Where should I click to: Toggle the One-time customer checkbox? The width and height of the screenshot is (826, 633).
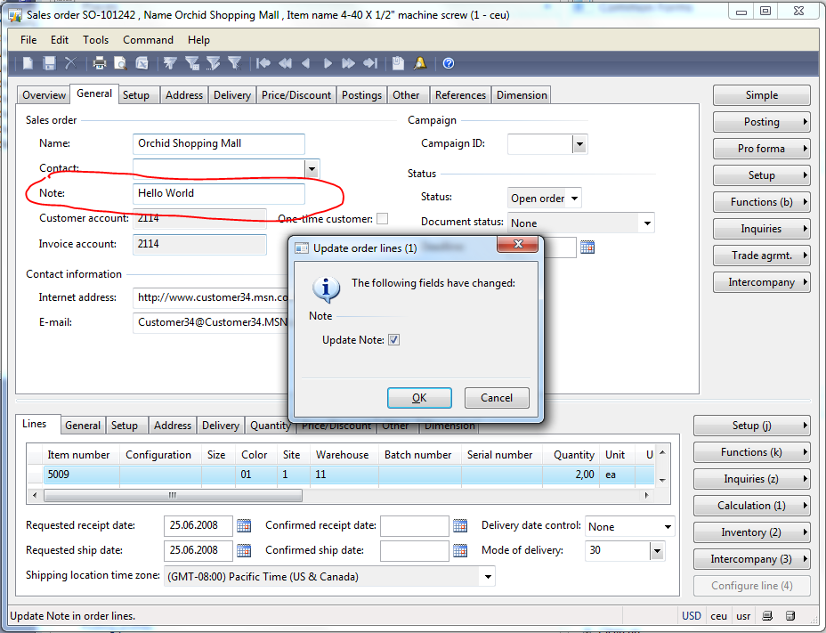point(382,219)
